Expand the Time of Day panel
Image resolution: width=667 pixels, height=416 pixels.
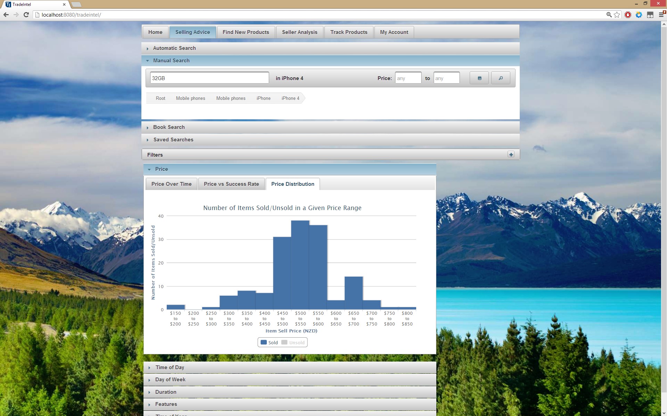click(170, 367)
